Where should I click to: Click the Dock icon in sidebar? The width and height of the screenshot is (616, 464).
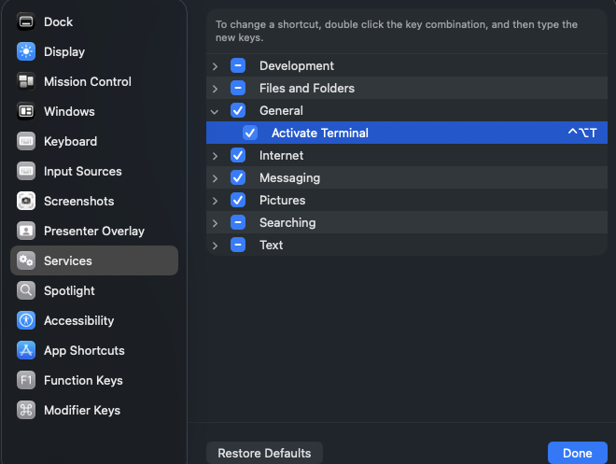pyautogui.click(x=26, y=21)
